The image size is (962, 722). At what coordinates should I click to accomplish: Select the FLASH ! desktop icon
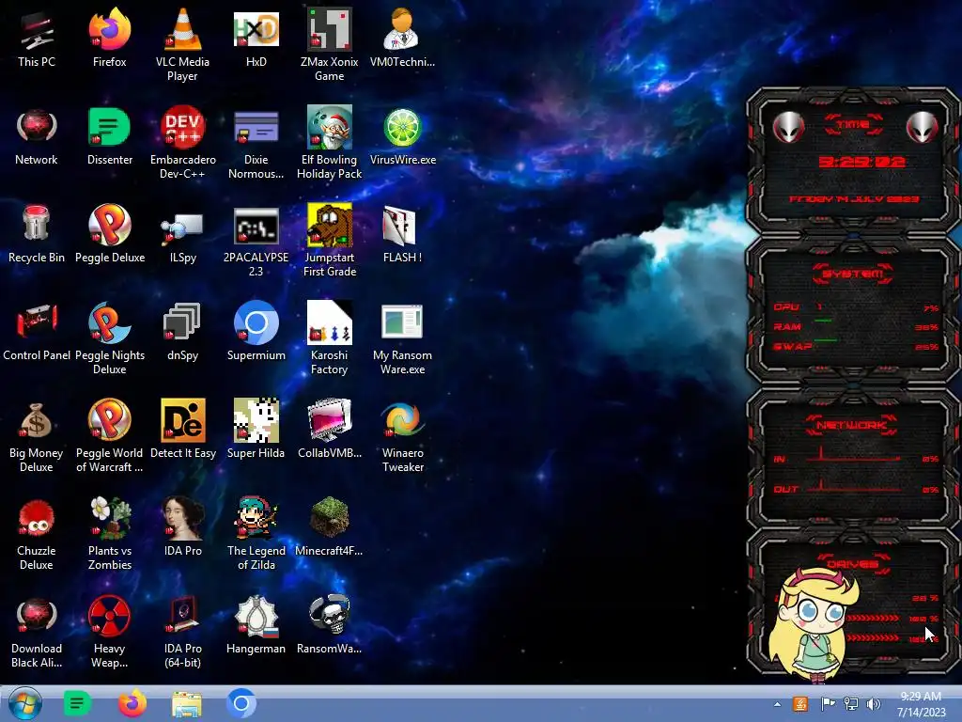[402, 225]
